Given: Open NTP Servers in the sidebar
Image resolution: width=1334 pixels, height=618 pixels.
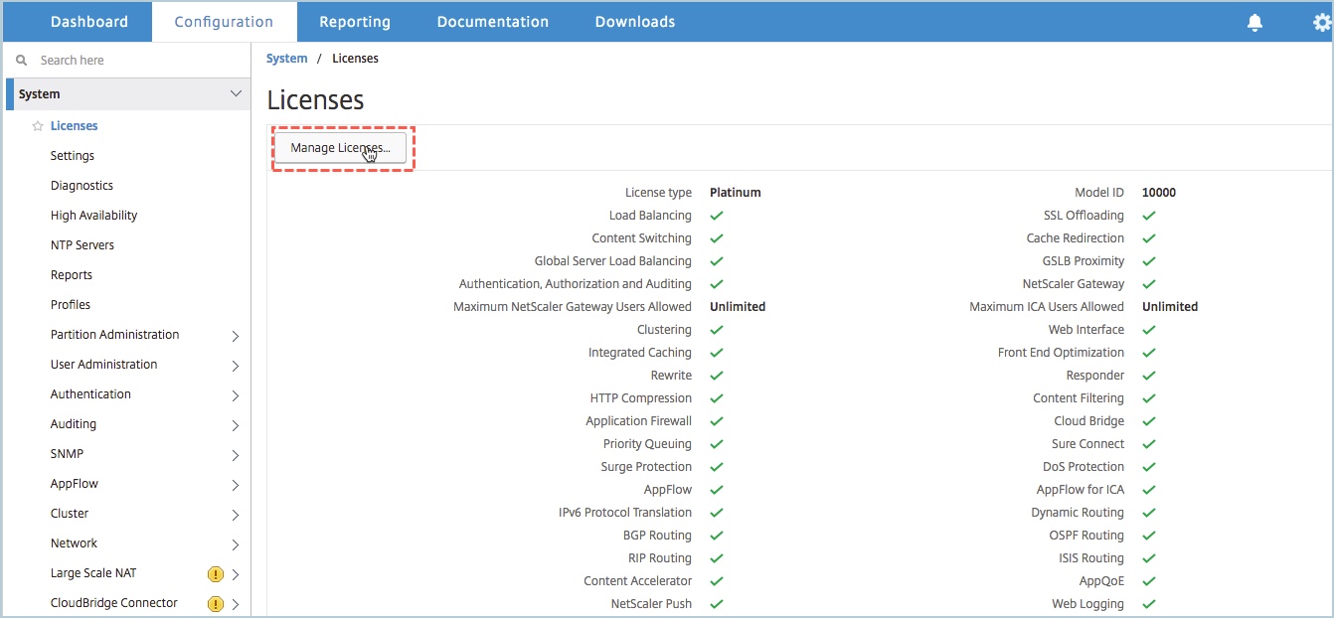Looking at the screenshot, I should click(83, 245).
